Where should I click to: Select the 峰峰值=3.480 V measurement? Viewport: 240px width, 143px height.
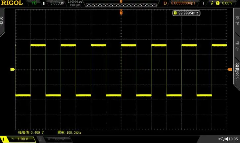31,132
